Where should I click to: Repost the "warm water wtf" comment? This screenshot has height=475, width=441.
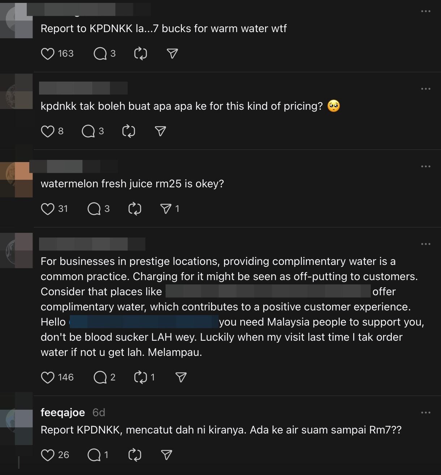(140, 53)
